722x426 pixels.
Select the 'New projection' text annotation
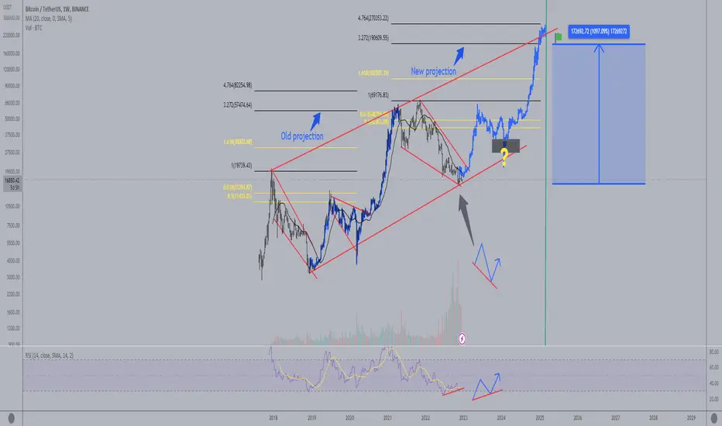point(433,71)
